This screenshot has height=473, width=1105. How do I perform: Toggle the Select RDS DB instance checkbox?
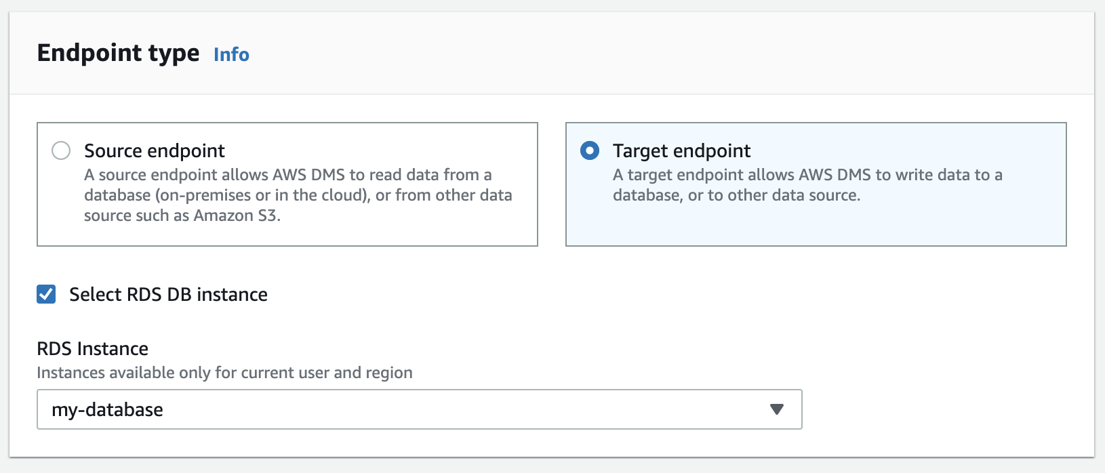(x=46, y=294)
